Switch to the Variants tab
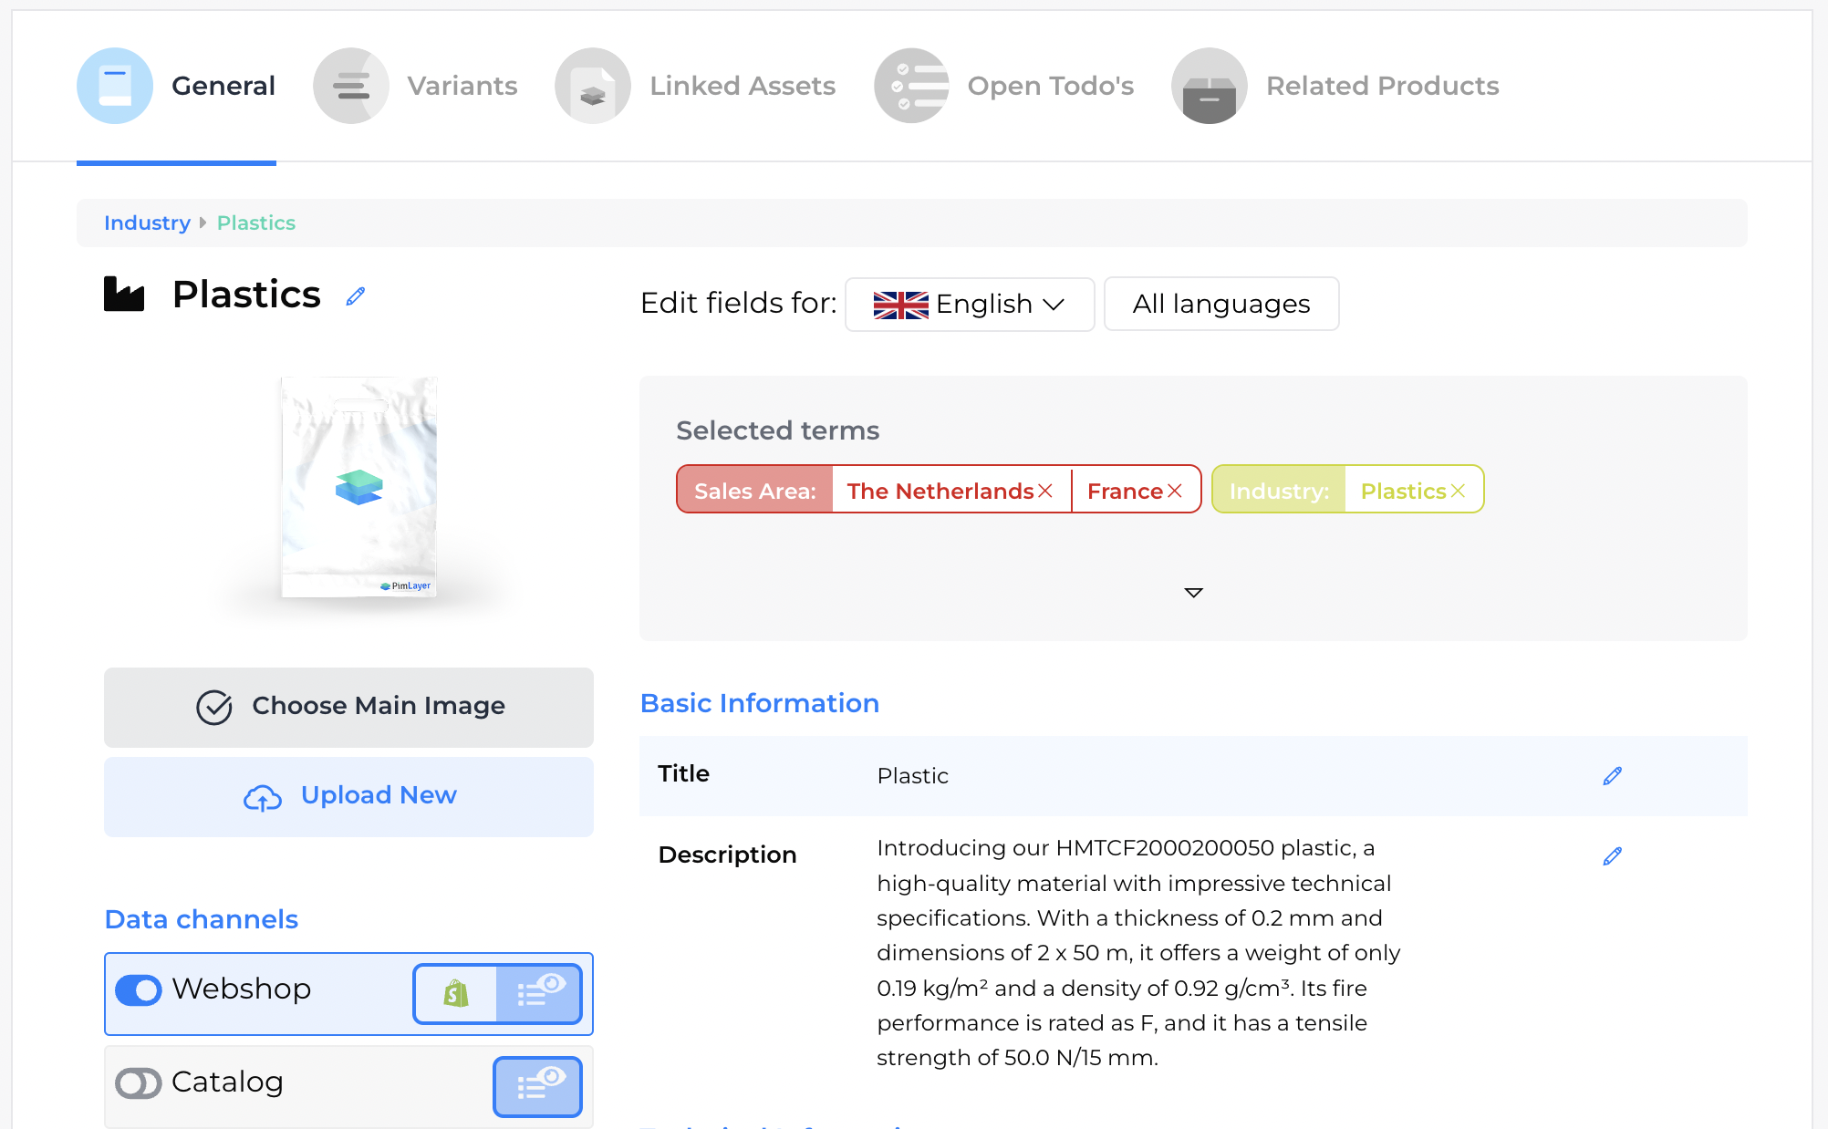 click(x=416, y=86)
